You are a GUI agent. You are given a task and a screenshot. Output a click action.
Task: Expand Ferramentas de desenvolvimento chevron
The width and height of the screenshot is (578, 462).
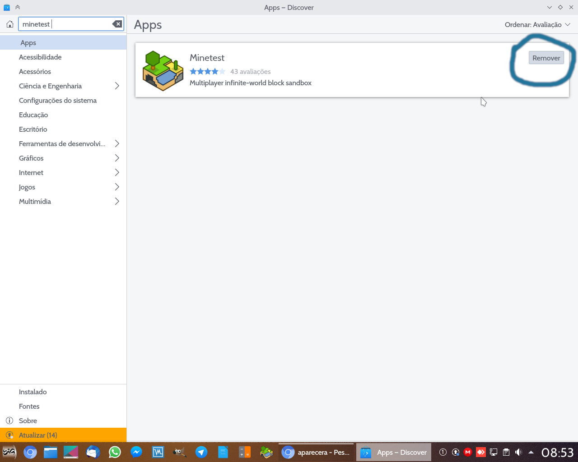click(x=117, y=143)
